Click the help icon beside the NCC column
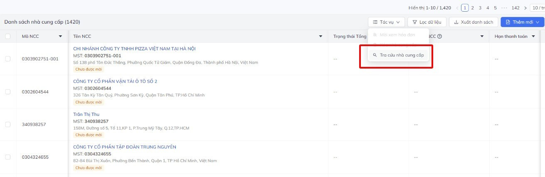Image resolution: width=545 pixels, height=177 pixels. tap(439, 37)
